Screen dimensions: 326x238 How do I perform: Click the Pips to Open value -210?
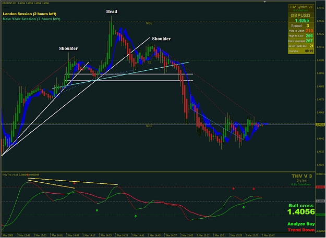pyautogui.click(x=309, y=31)
